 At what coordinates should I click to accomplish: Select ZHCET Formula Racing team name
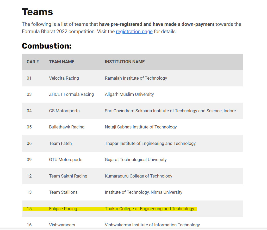point(71,94)
